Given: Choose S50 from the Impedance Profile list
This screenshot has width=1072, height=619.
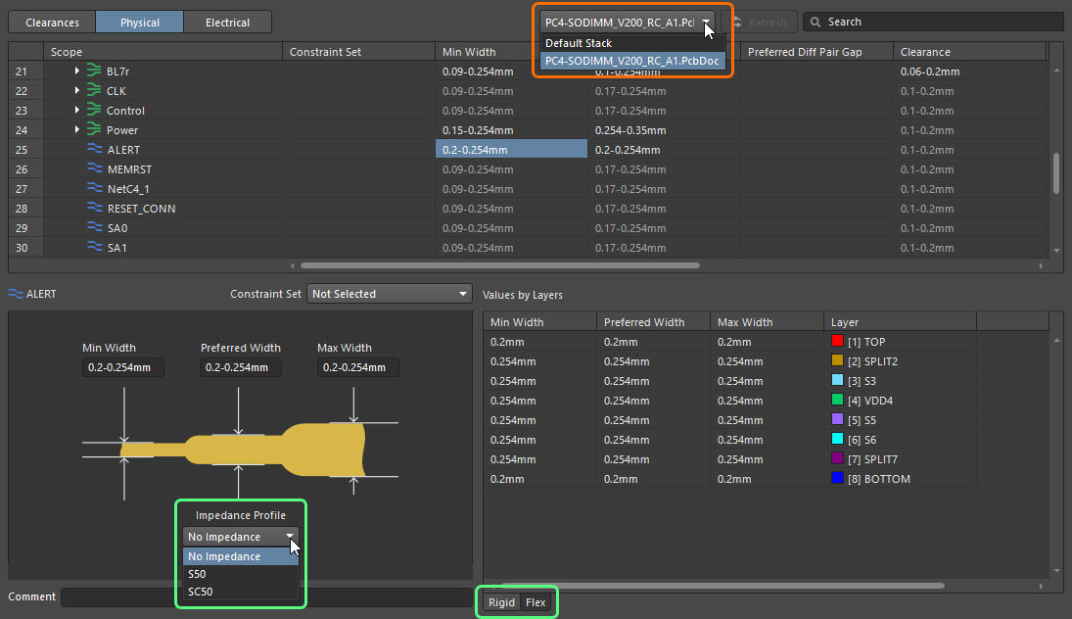Looking at the screenshot, I should (197, 574).
